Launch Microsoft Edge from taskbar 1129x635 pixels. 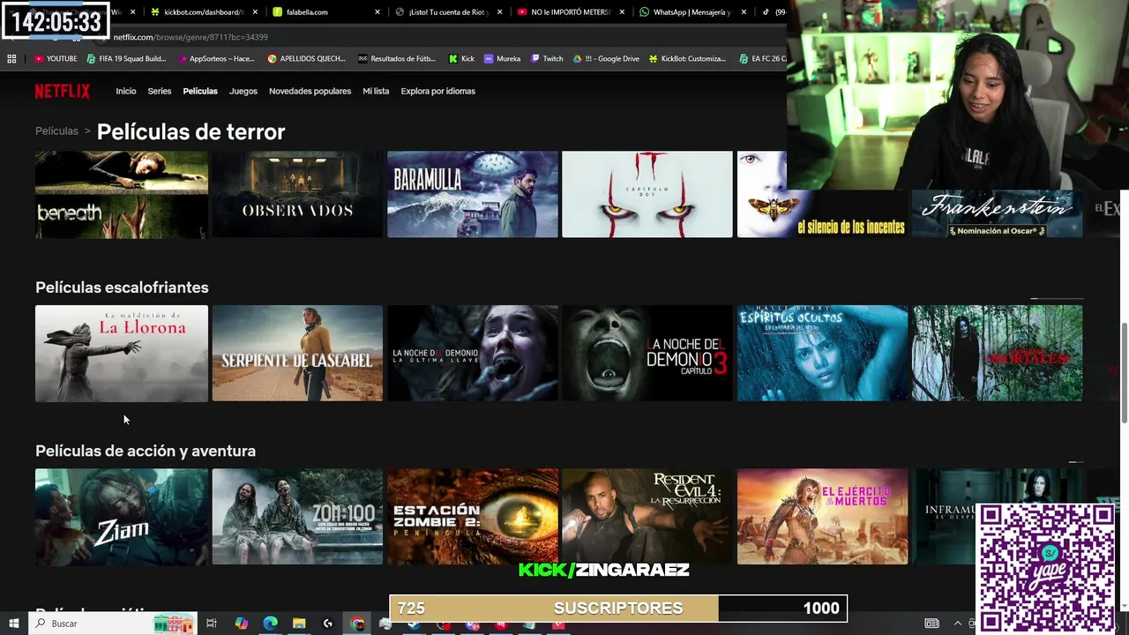(x=270, y=624)
